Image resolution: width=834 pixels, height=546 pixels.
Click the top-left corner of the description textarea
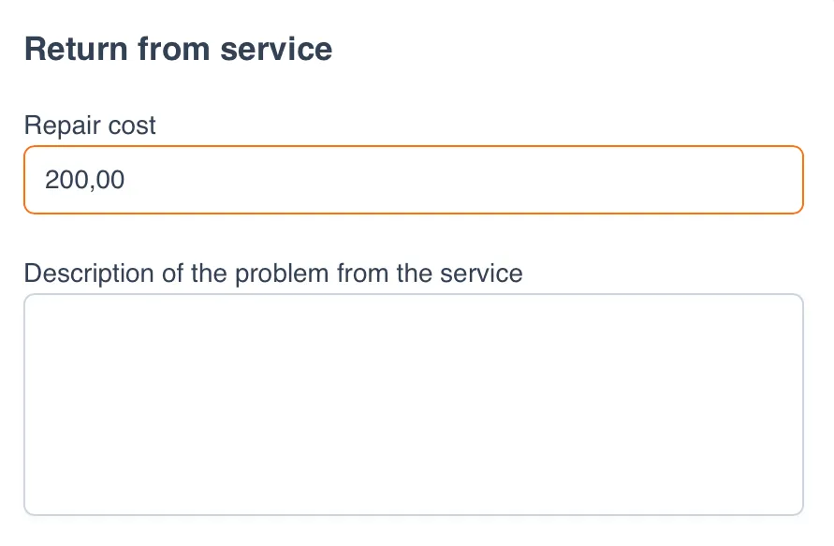[42, 311]
